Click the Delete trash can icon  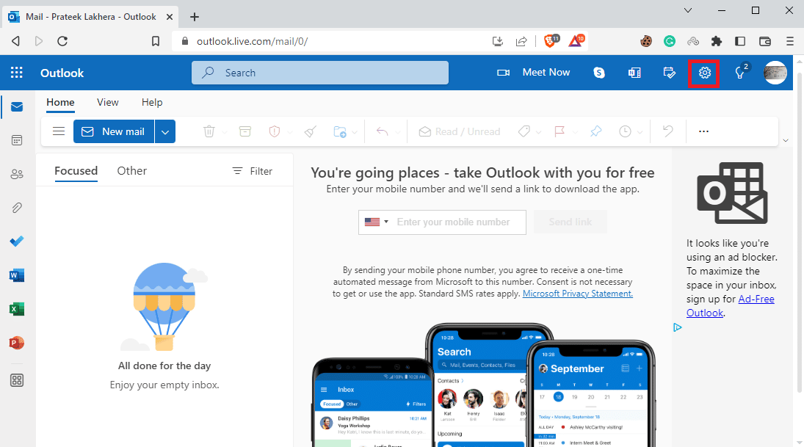(209, 131)
